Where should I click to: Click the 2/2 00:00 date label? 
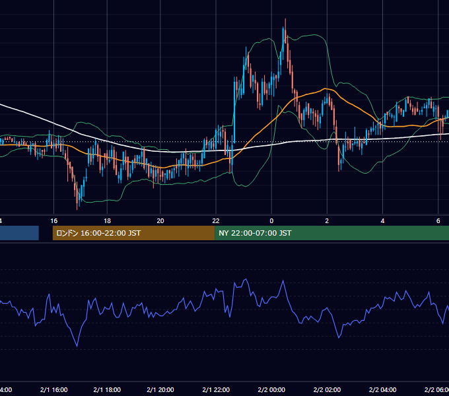coord(271,389)
